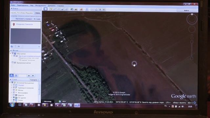The image size is (210, 118).
Task: Click the historical imagery clock on map
Action: [x=60, y=101]
